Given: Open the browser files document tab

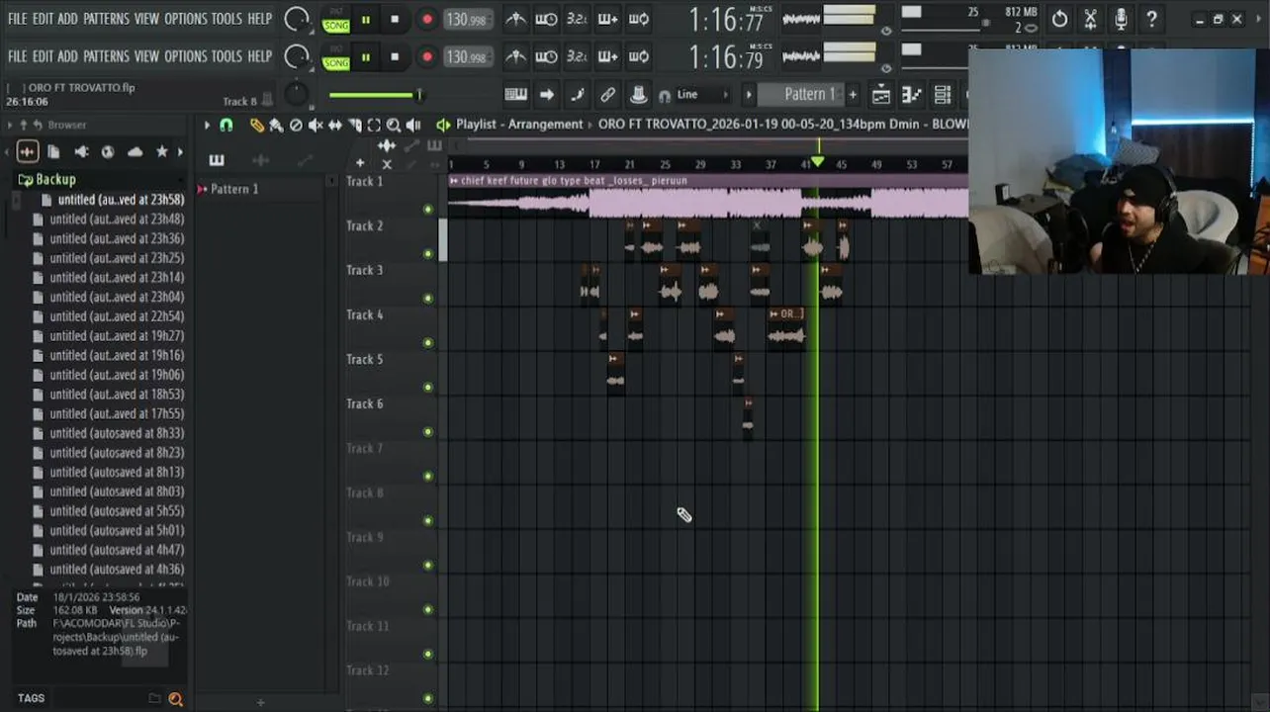Looking at the screenshot, I should tap(53, 151).
